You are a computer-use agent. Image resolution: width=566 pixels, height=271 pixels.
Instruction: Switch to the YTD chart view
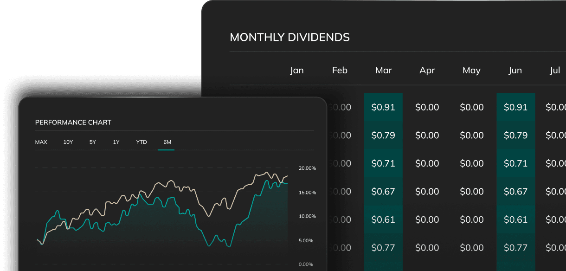tap(141, 142)
